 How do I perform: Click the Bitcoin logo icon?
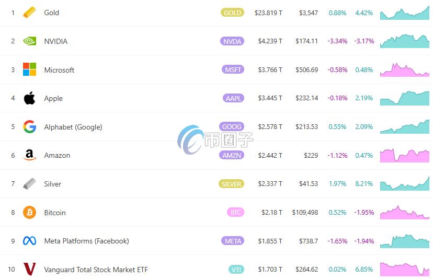click(30, 213)
